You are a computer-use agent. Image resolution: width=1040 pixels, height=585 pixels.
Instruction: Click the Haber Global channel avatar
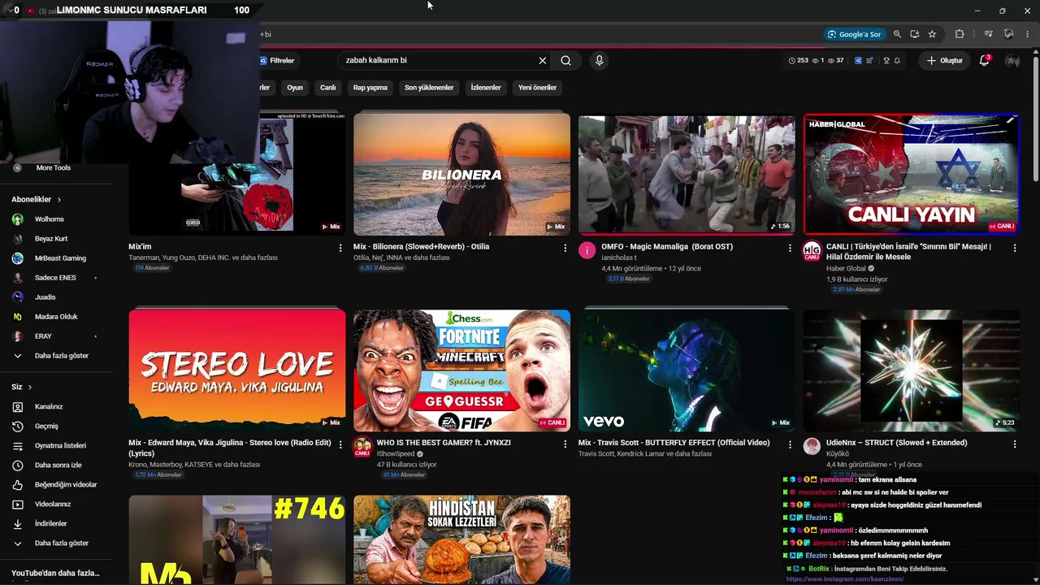tap(812, 251)
